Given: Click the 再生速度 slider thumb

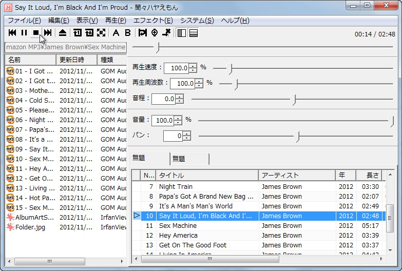Looking at the screenshot, I should 229,68.
